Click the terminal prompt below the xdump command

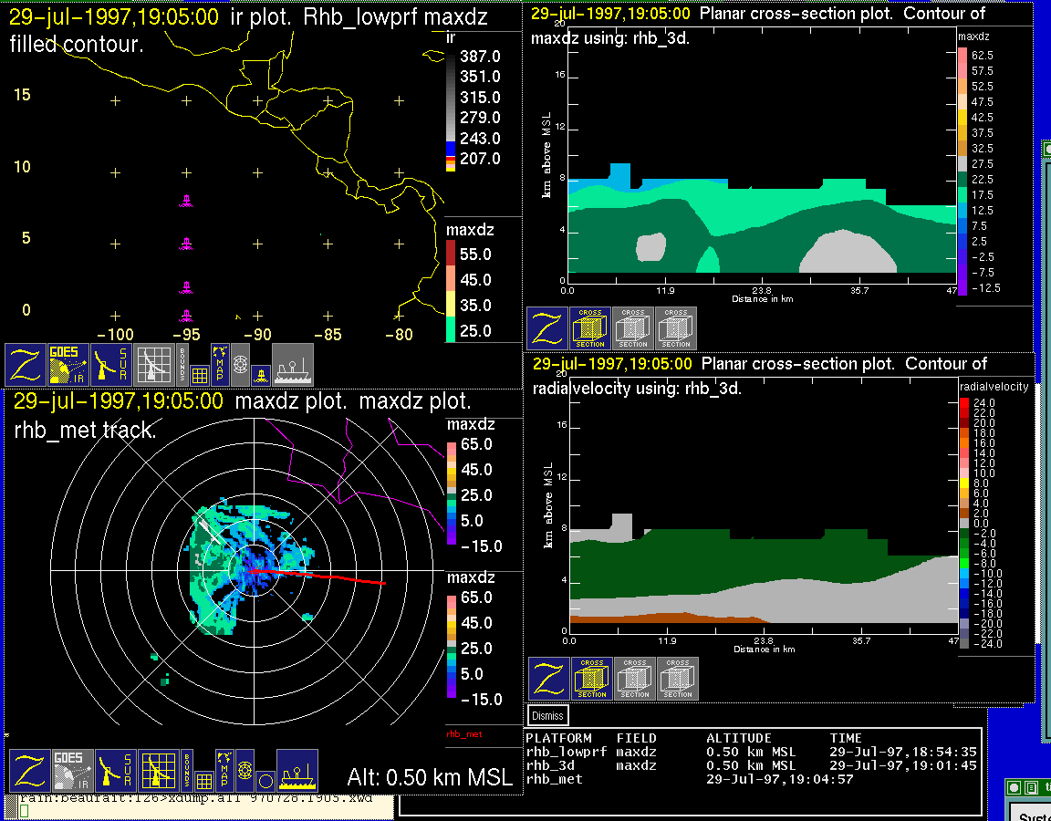pos(25,811)
